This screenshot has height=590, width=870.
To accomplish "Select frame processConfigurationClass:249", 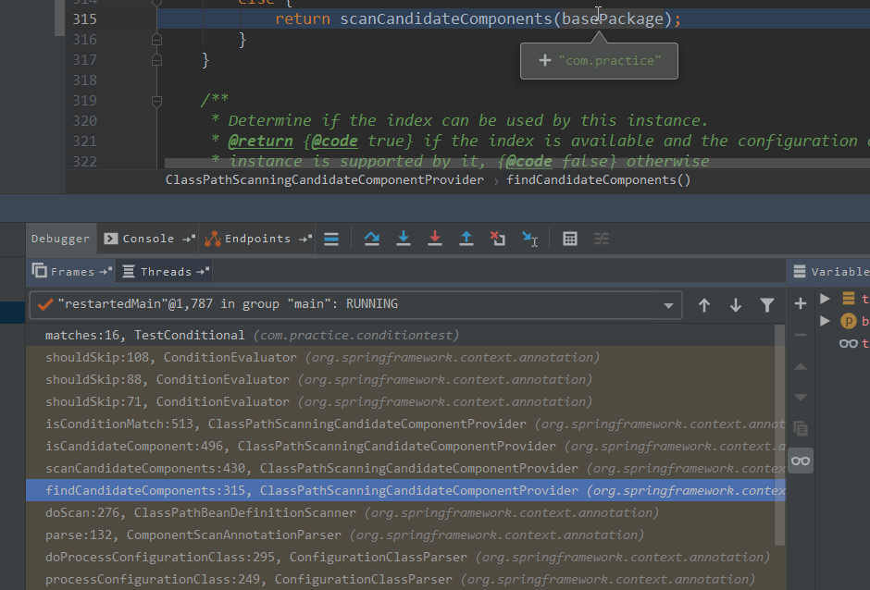I will coord(405,579).
